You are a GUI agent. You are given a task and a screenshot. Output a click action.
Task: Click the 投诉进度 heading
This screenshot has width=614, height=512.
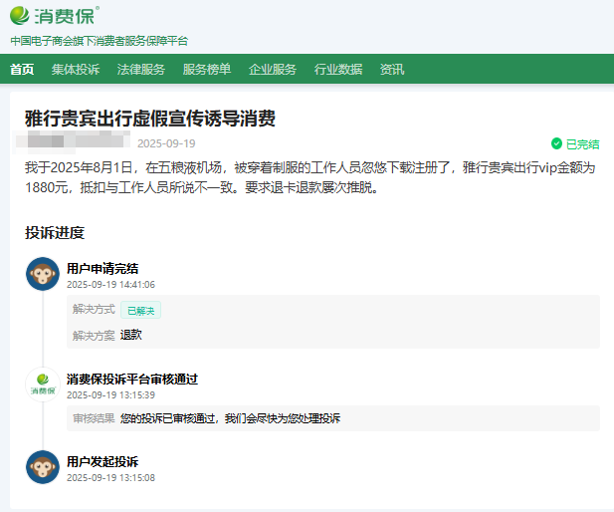coord(55,232)
